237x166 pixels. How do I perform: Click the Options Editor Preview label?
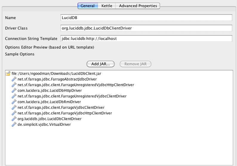coord(50,47)
